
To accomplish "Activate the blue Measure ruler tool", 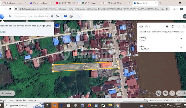I will tap(65, 16).
